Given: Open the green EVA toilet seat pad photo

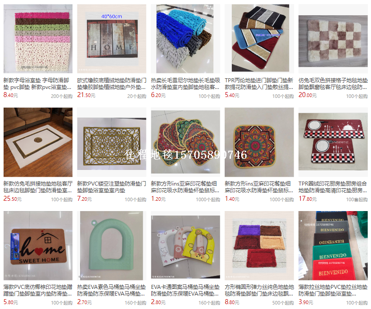Looking at the screenshot, I should [111, 246].
